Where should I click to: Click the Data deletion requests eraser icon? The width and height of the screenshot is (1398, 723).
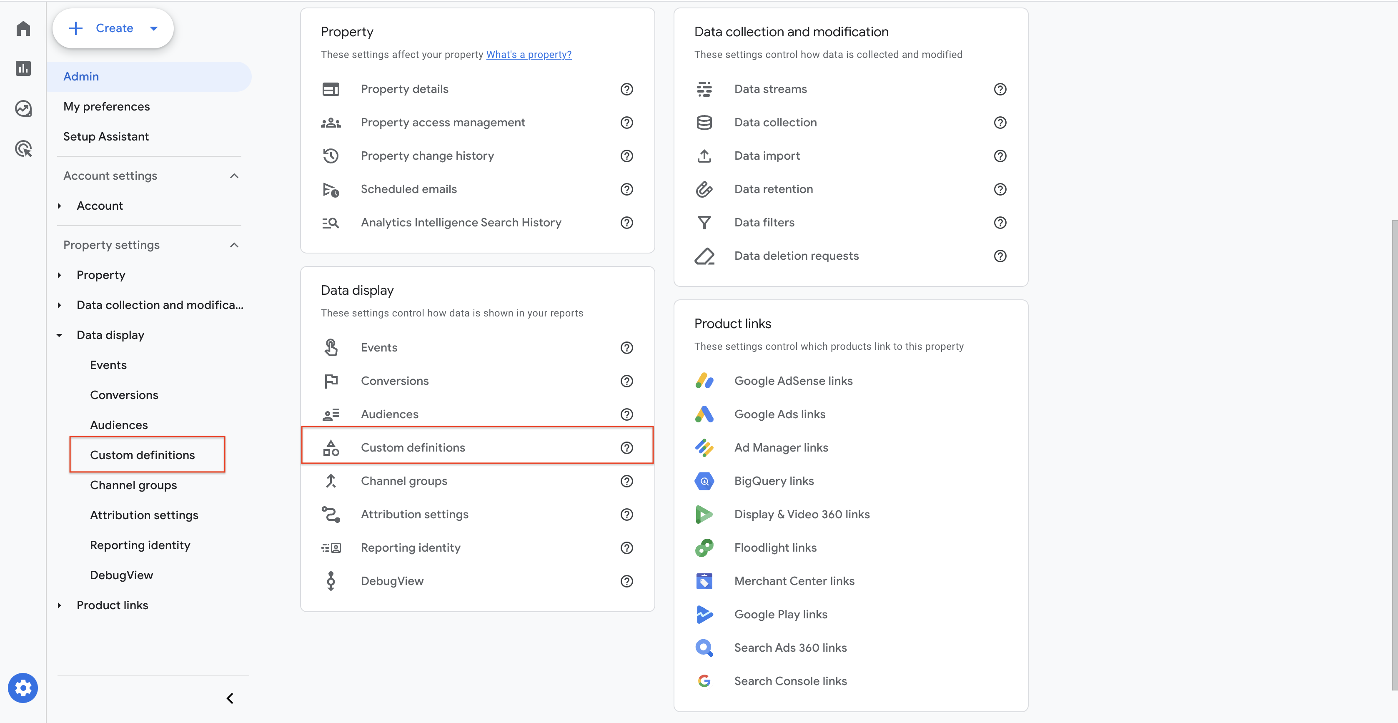point(704,256)
